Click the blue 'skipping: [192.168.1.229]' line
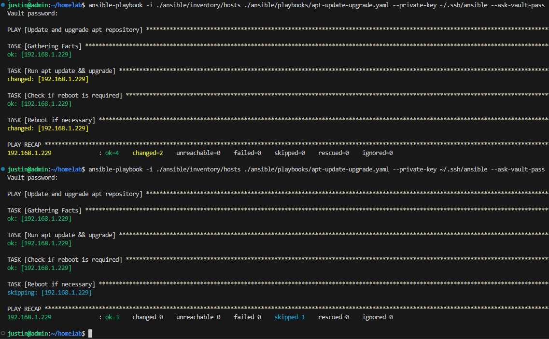Screen dimensions: 549x339 click(x=49, y=293)
